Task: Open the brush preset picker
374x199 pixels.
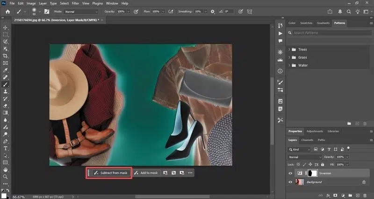Action: pyautogui.click(x=36, y=11)
